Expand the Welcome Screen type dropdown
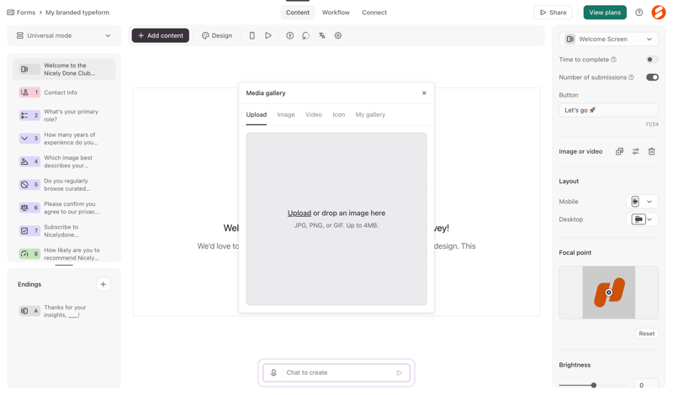 click(x=608, y=39)
